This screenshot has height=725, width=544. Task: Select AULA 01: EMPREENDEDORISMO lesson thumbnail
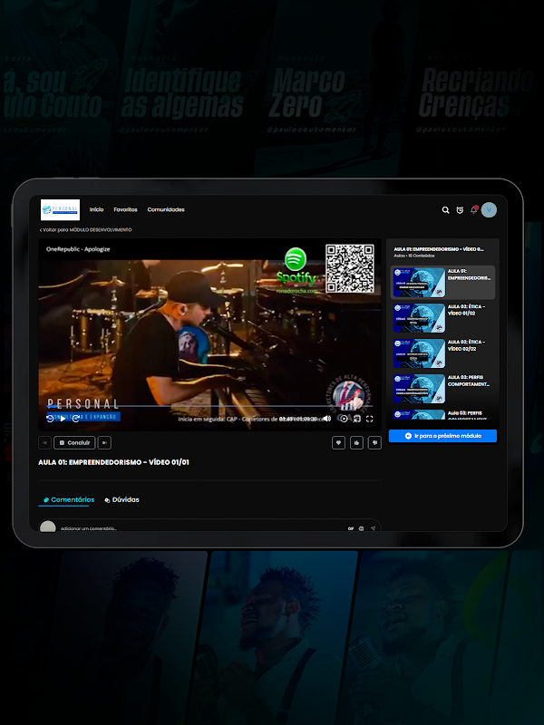[419, 283]
